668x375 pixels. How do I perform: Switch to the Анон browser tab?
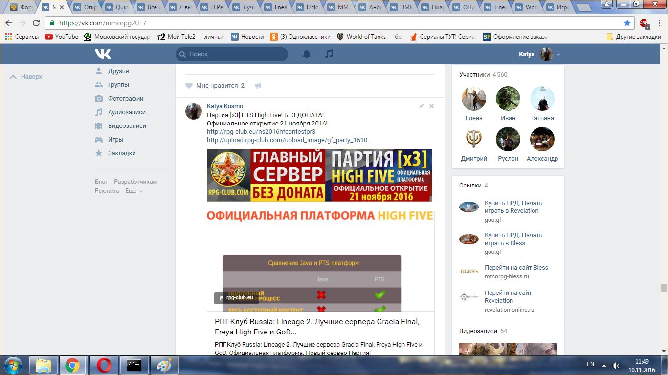pos(372,7)
